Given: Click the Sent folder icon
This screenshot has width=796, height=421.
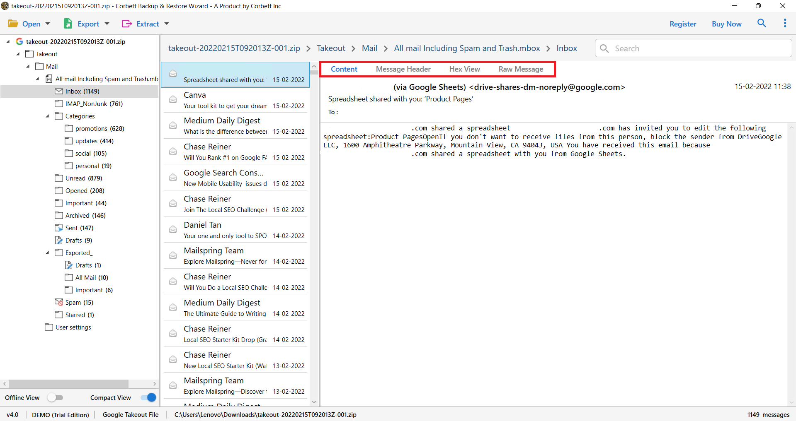Looking at the screenshot, I should (59, 228).
